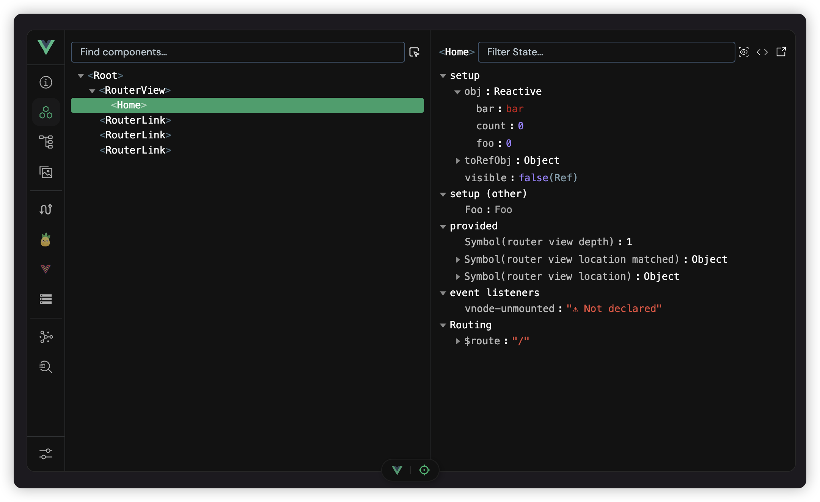Open the Pinia pineapple icon

tap(46, 240)
